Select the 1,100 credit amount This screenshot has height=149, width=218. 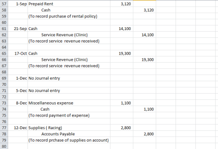tap(144, 109)
